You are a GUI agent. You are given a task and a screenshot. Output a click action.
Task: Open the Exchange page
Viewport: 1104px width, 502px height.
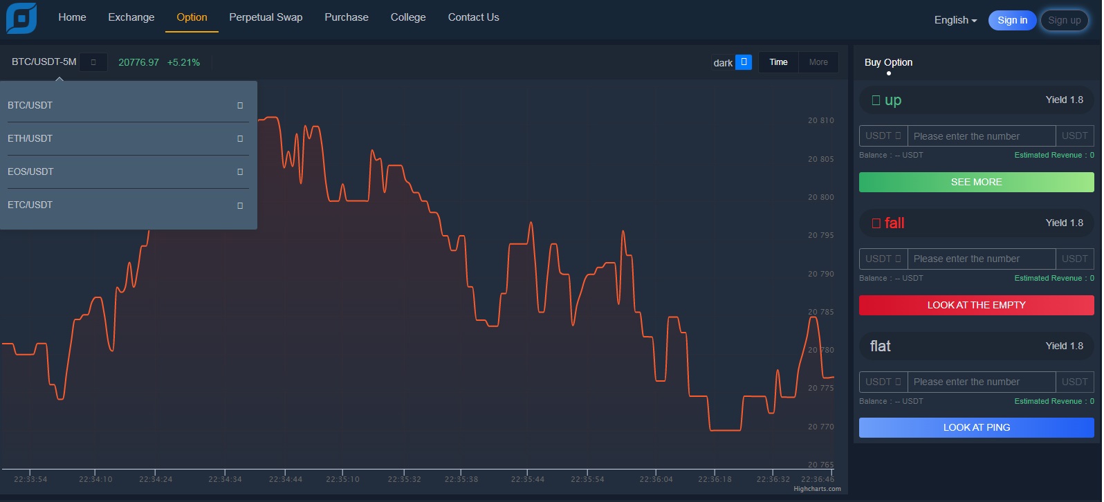(x=131, y=17)
